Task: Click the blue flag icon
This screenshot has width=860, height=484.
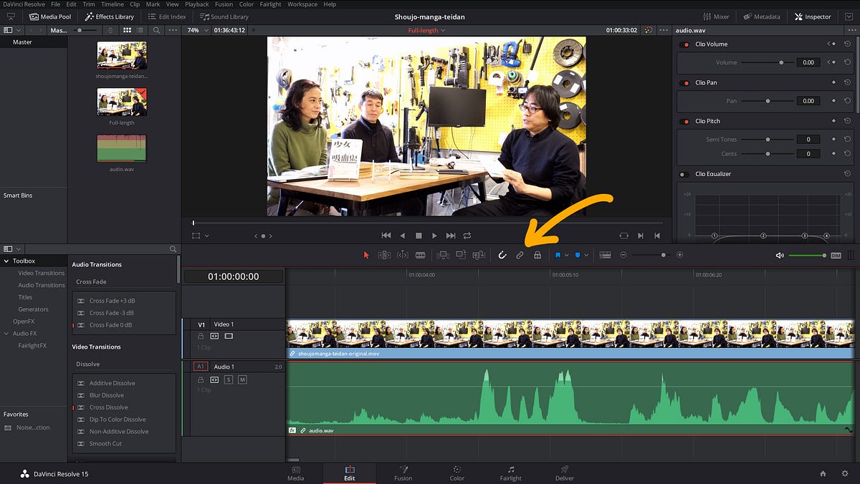Action: coord(558,255)
